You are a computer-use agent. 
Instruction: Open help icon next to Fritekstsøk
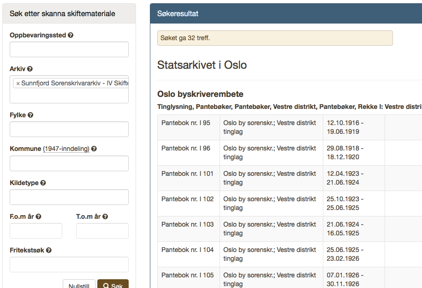49,250
